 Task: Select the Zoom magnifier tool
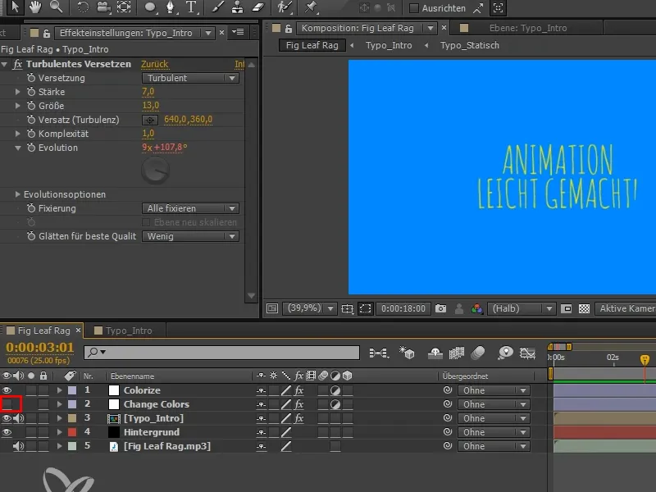[x=56, y=7]
